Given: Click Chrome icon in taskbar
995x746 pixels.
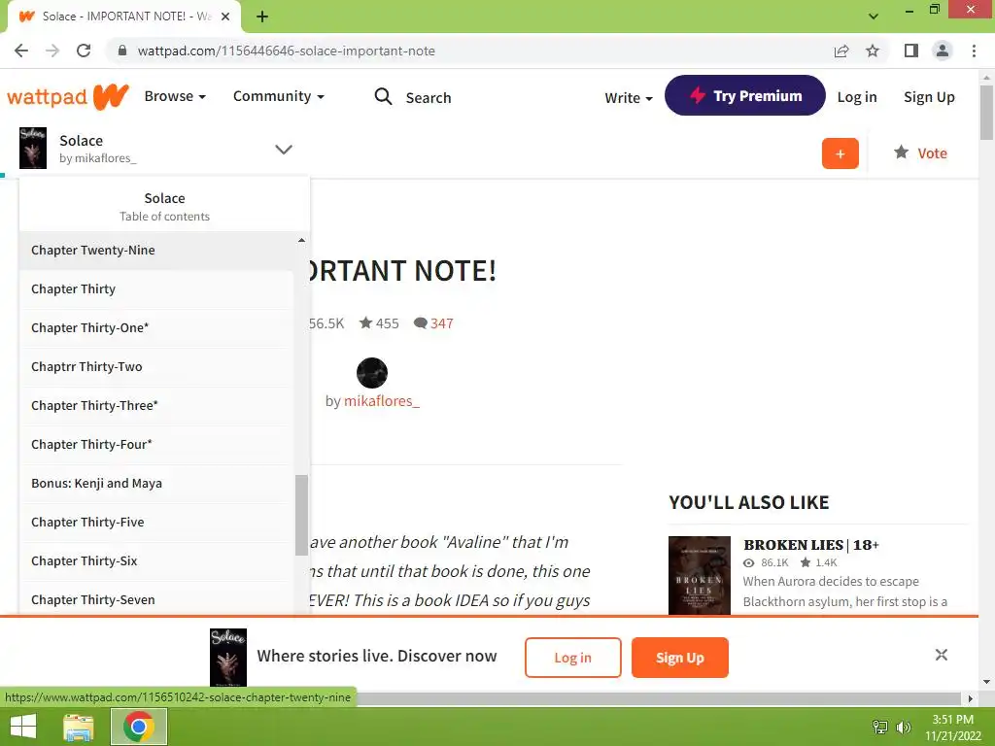Looking at the screenshot, I should pyautogui.click(x=139, y=727).
